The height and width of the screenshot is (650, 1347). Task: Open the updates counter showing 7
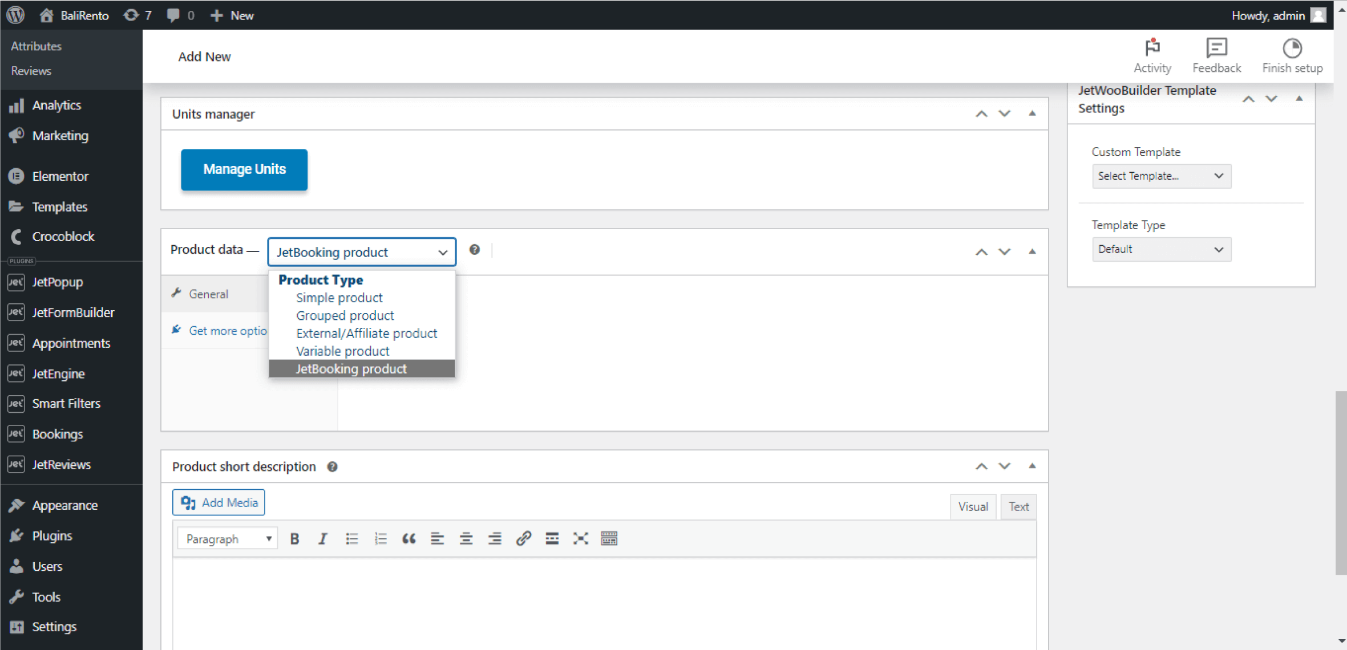coord(137,15)
